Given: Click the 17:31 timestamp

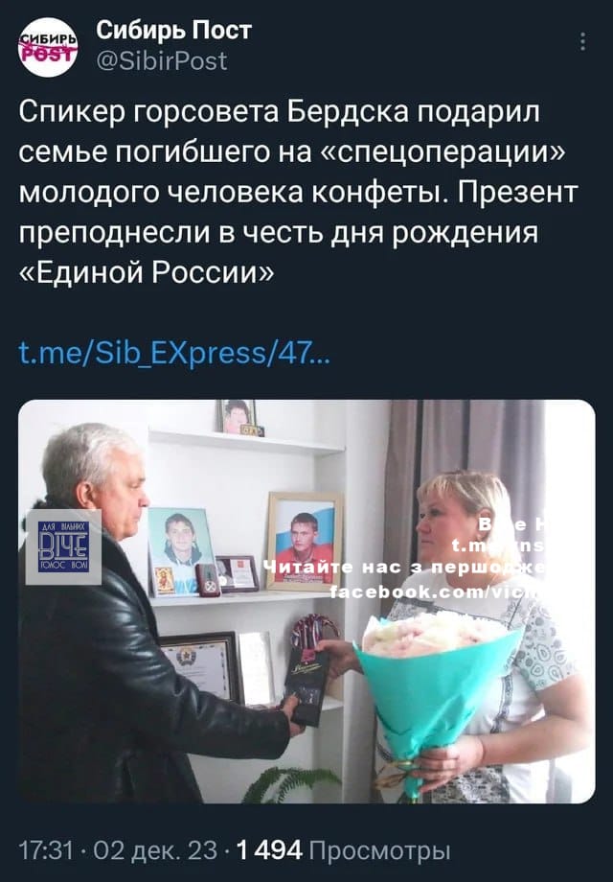Looking at the screenshot, I should click(46, 850).
